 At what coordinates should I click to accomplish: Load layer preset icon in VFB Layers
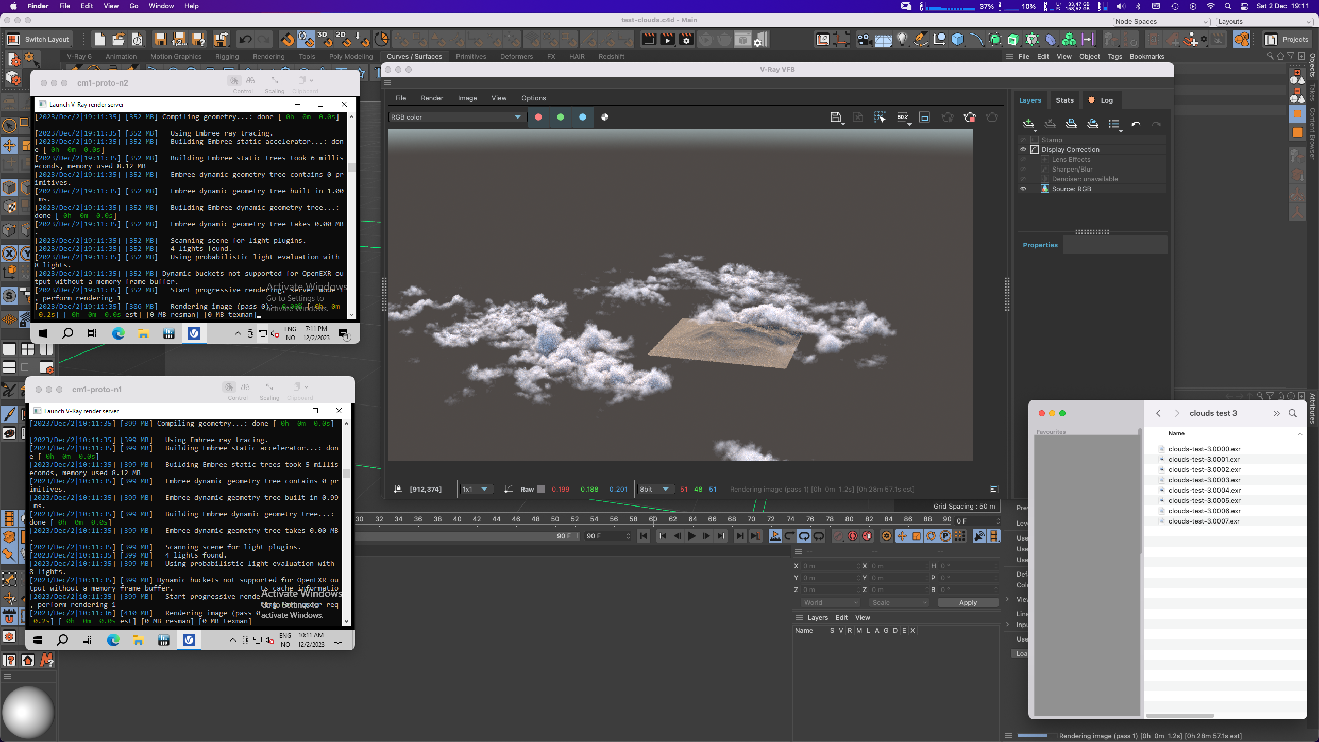click(1093, 124)
